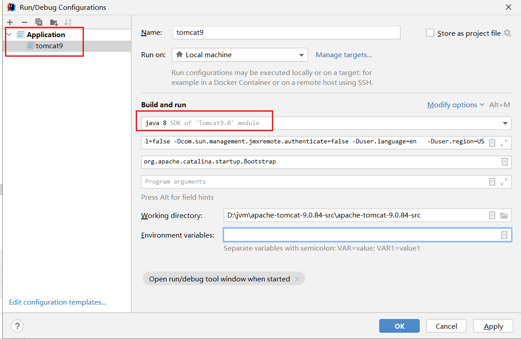The height and width of the screenshot is (339, 521).
Task: Collapse the Application tree node
Action: 9,34
